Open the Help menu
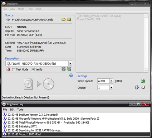Screen dimensions: 152x138 point(39,9)
